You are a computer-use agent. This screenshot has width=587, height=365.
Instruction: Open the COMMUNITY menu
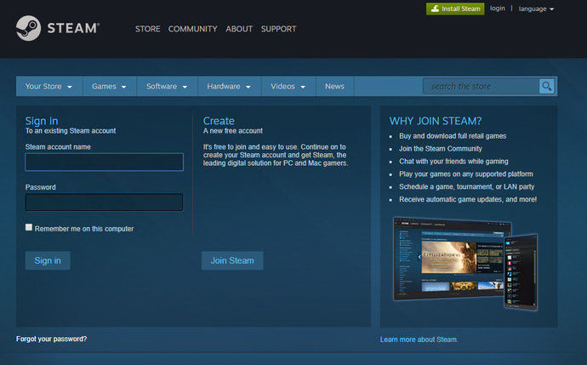click(192, 29)
